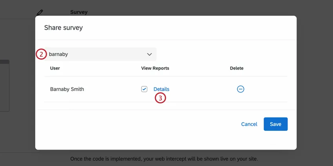
Task: Cancel the Share survey dialog
Action: (249, 124)
